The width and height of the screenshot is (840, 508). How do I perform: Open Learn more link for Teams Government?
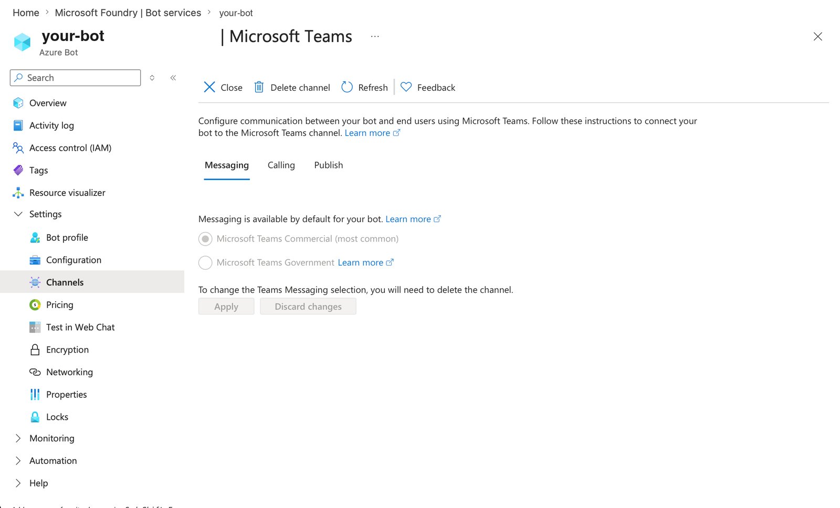(365, 262)
